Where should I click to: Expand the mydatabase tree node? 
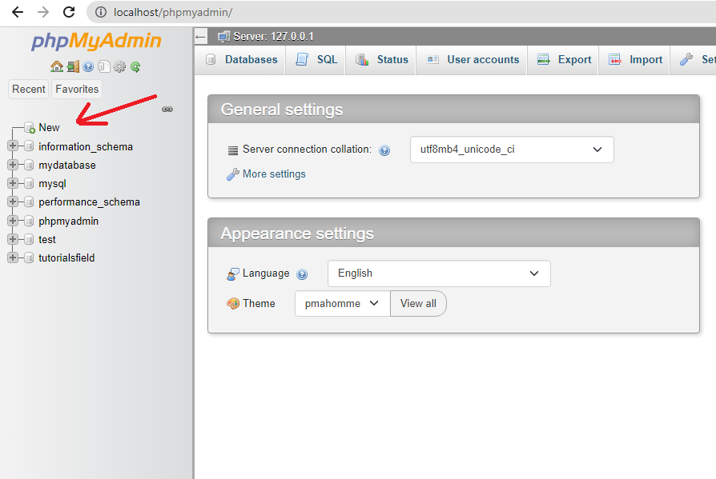pyautogui.click(x=13, y=165)
